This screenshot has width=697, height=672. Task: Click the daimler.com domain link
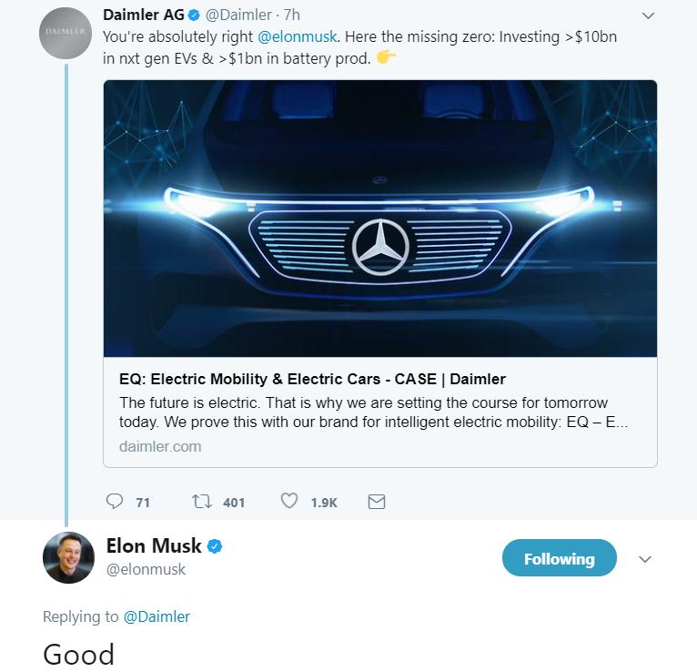pyautogui.click(x=160, y=446)
